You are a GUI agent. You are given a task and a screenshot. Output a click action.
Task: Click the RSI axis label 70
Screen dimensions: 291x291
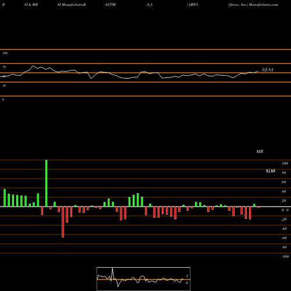4,67
